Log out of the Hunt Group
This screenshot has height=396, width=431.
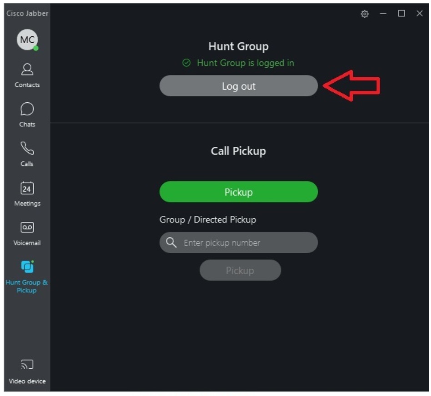pos(239,86)
